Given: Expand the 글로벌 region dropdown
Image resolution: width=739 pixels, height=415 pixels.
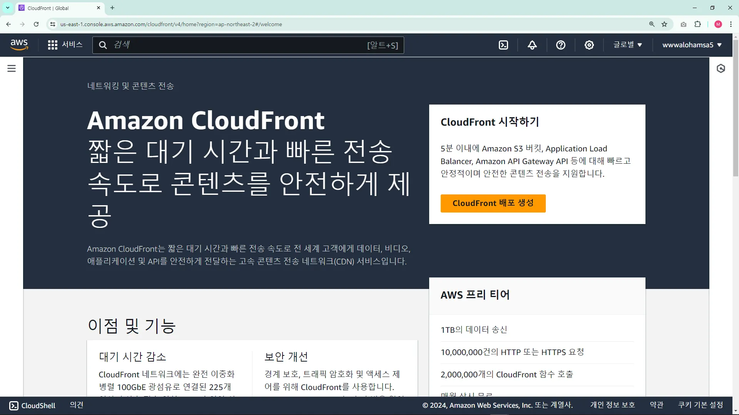Looking at the screenshot, I should click(x=627, y=45).
